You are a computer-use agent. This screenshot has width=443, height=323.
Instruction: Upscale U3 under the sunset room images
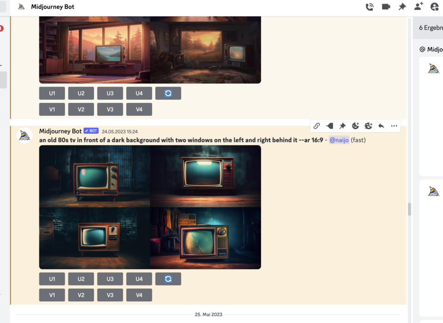110,93
